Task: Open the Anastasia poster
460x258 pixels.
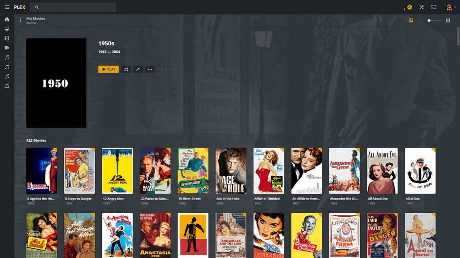Action: 155,236
